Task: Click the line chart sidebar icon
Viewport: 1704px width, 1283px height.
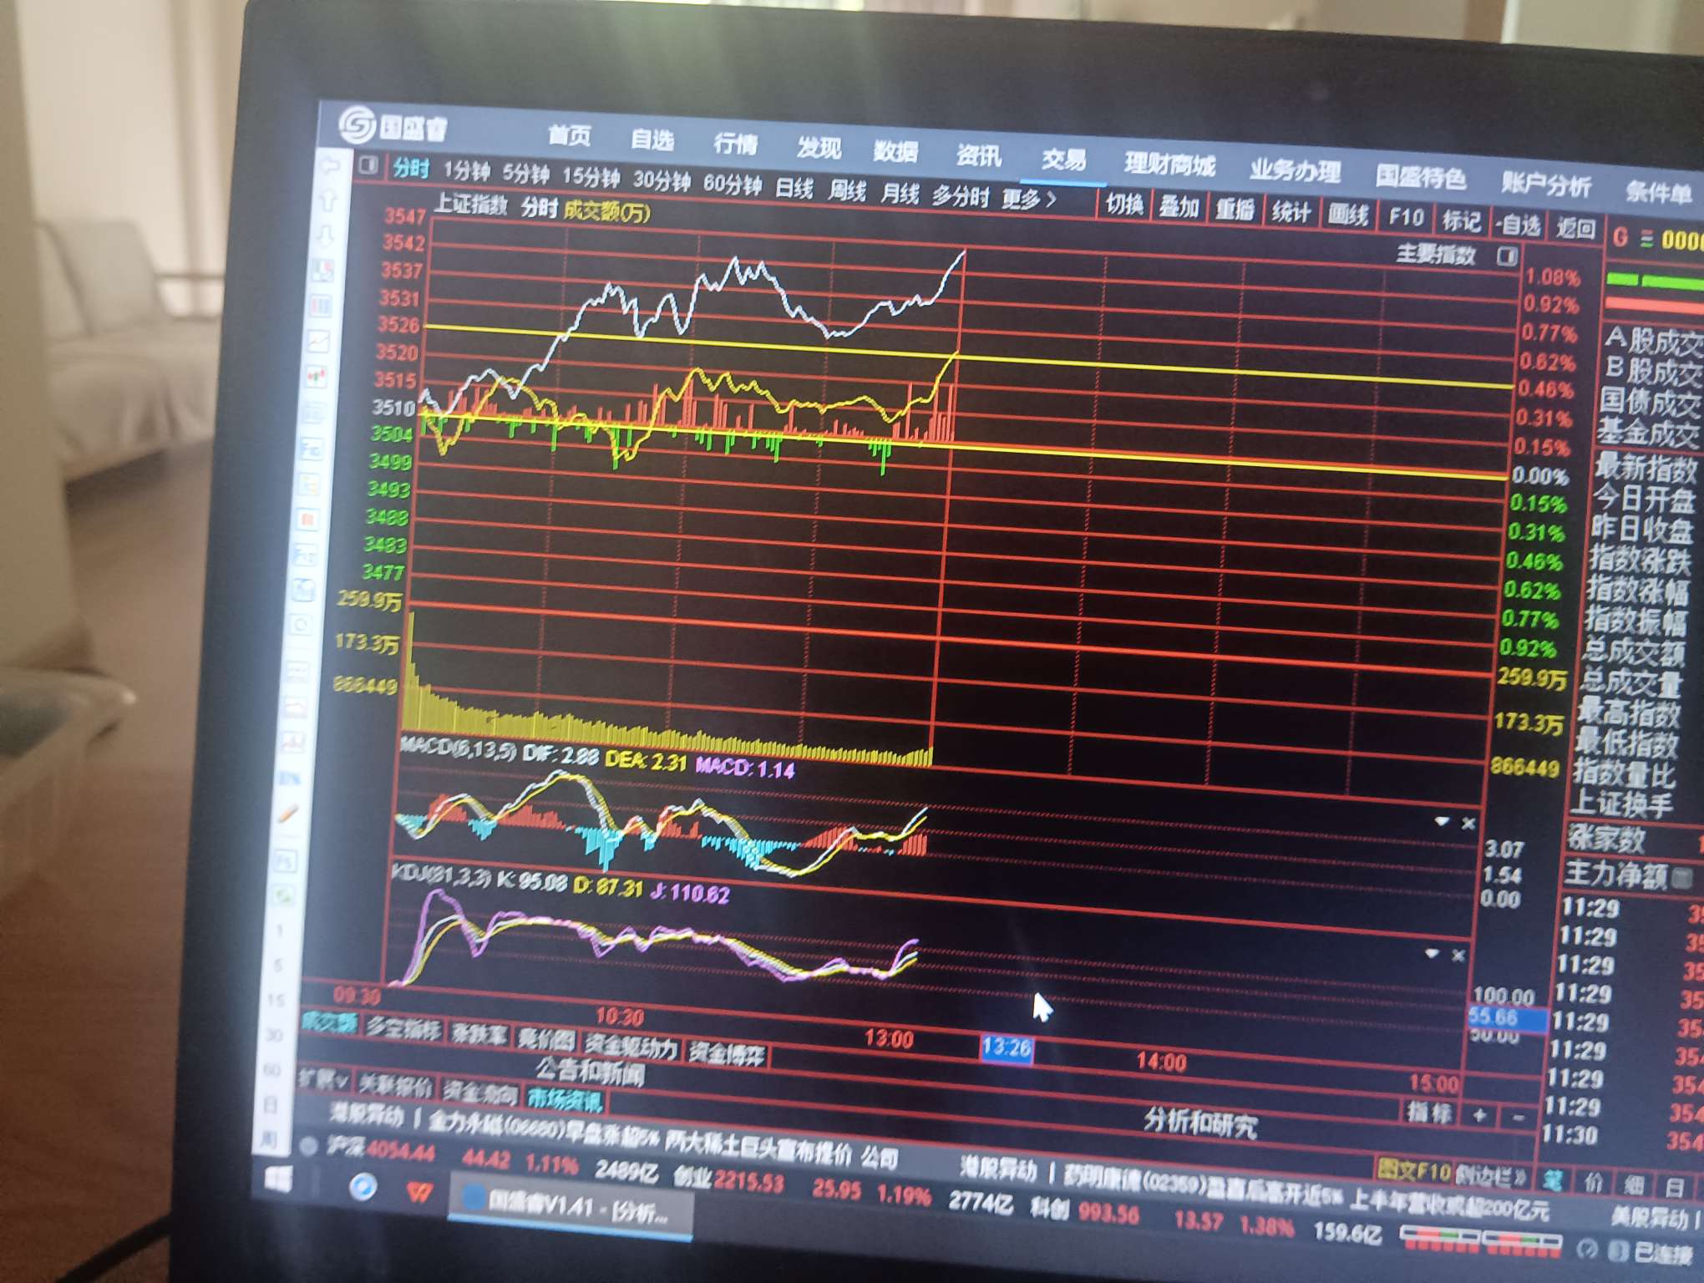Action: tap(320, 341)
